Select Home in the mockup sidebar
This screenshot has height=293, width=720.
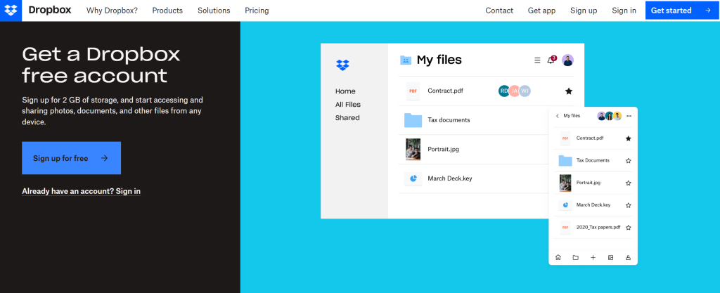click(345, 91)
